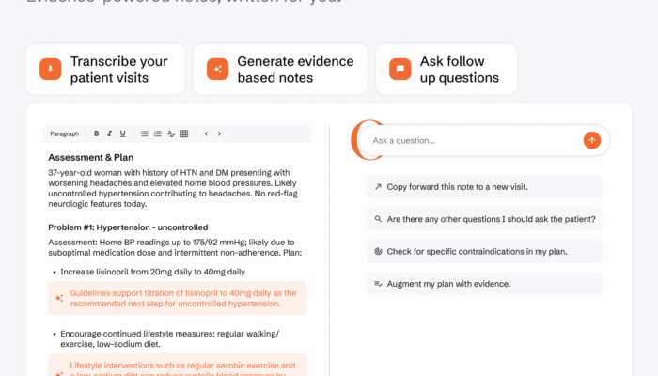Click the left arrow in the editor toolbar
The height and width of the screenshot is (376, 658).
[x=206, y=133]
